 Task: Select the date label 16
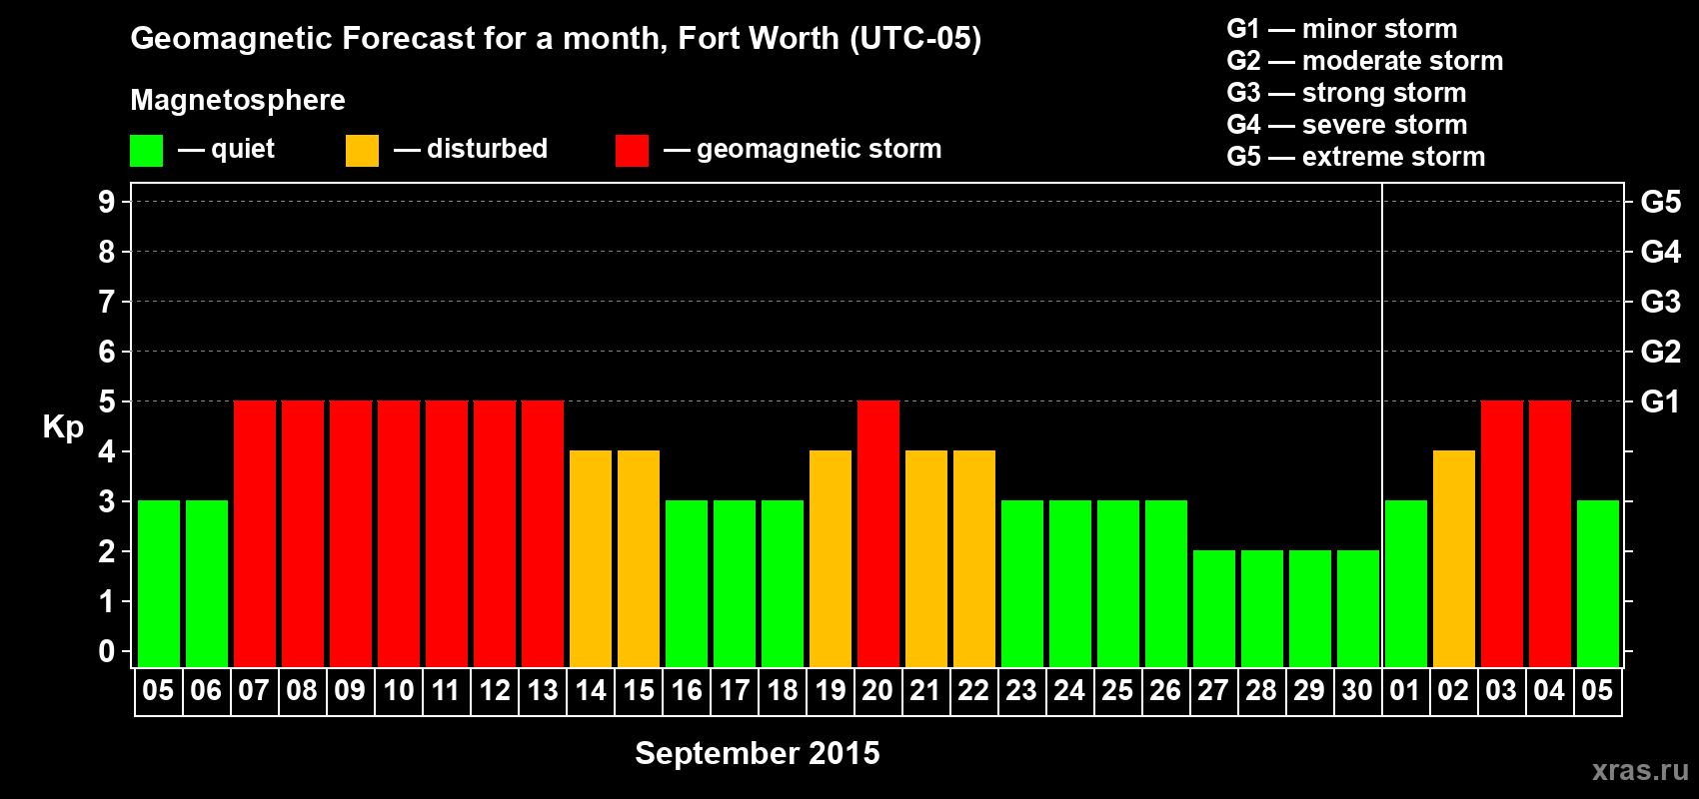[686, 690]
